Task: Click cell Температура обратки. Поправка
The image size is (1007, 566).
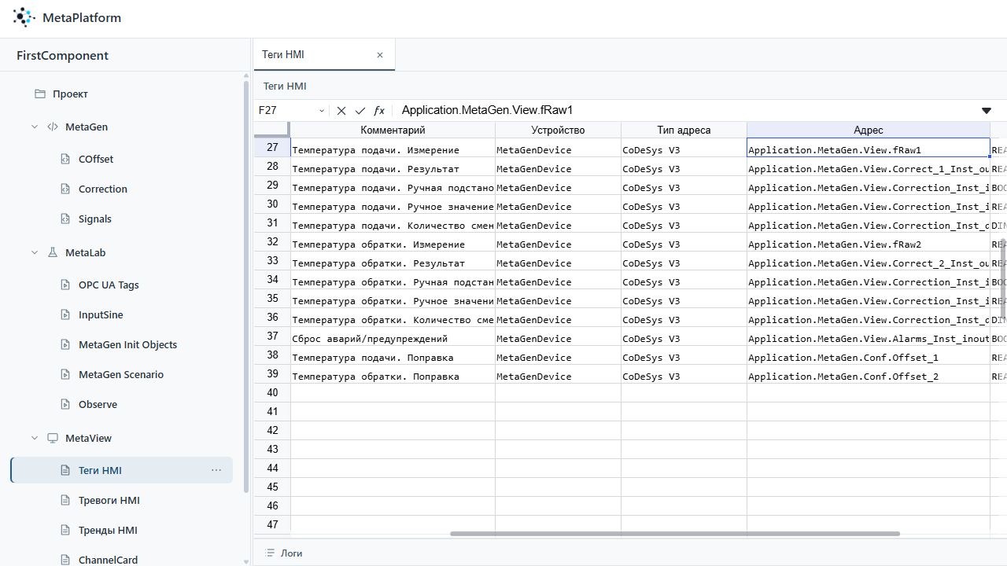Action: pos(393,377)
